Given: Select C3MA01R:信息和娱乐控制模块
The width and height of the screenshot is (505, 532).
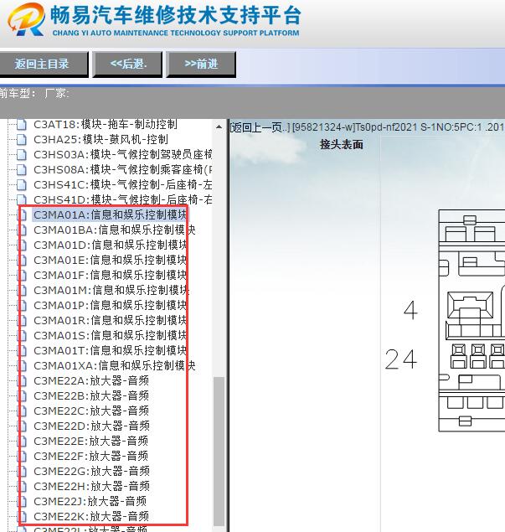Looking at the screenshot, I should pyautogui.click(x=110, y=320).
